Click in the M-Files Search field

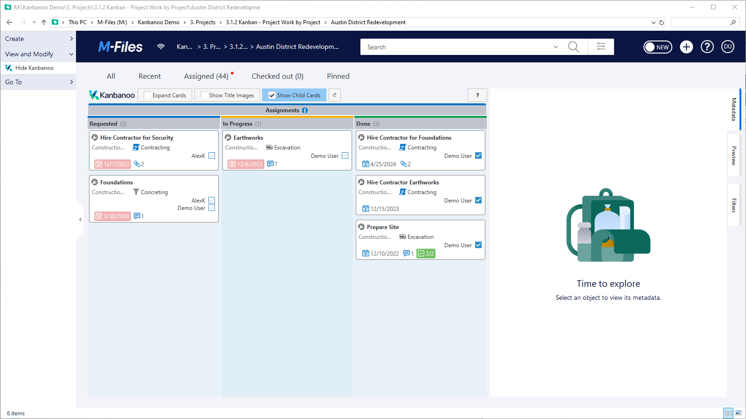click(x=457, y=47)
